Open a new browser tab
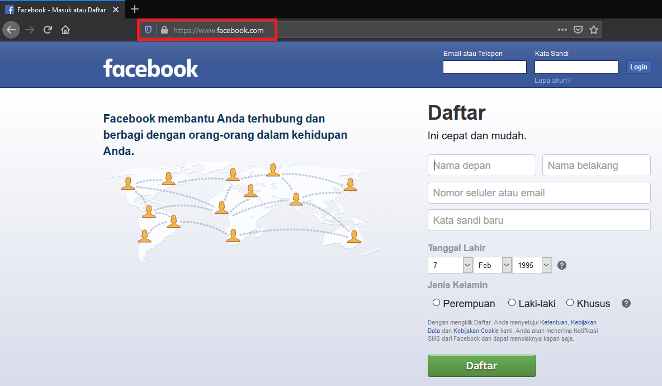This screenshot has height=386, width=662. click(135, 9)
